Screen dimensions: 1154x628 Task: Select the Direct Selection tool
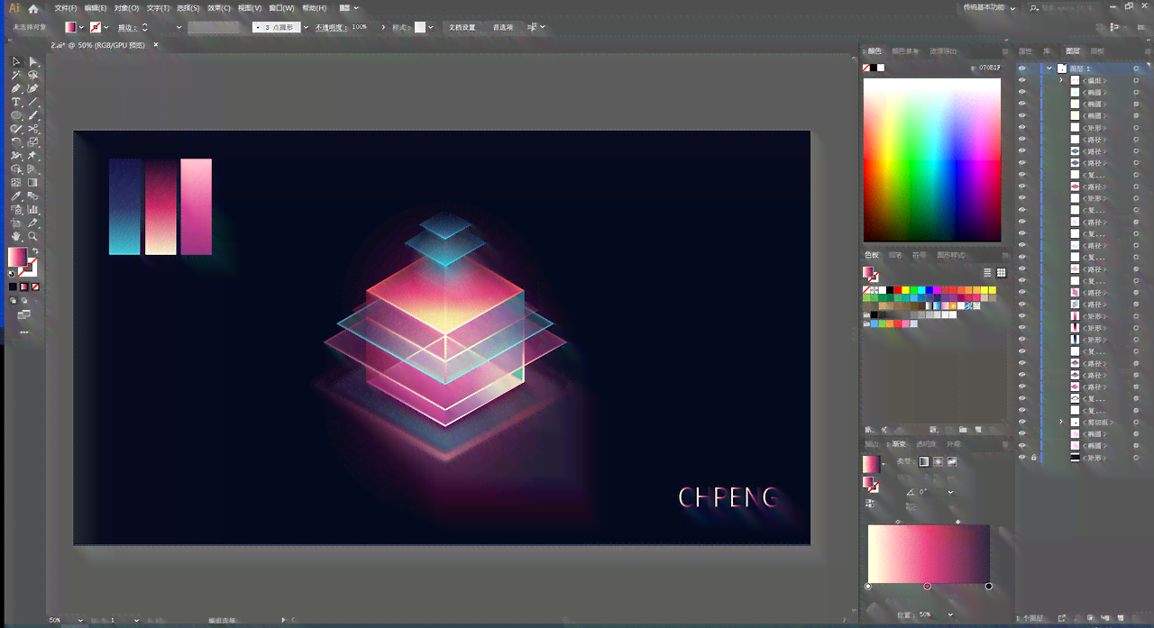point(33,62)
